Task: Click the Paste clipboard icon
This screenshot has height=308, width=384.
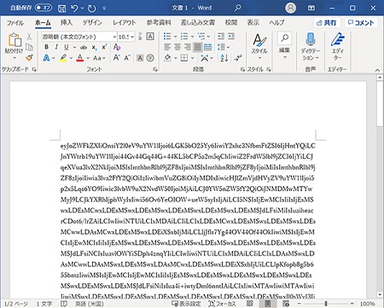Action: click(x=15, y=40)
